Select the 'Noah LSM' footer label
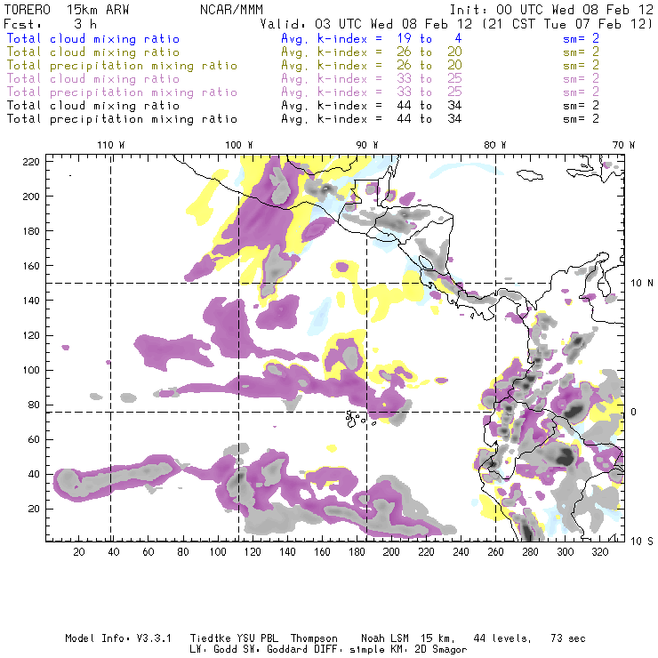The width and height of the screenshot is (658, 658). pyautogui.click(x=385, y=638)
